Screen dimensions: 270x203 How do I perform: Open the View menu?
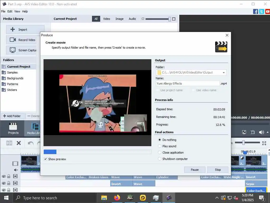[x=17, y=11]
